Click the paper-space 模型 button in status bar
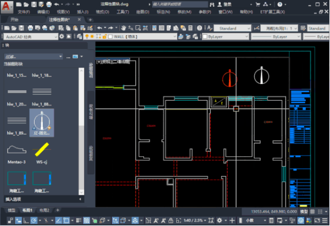Screen dimensions: 330x226 [304, 211]
